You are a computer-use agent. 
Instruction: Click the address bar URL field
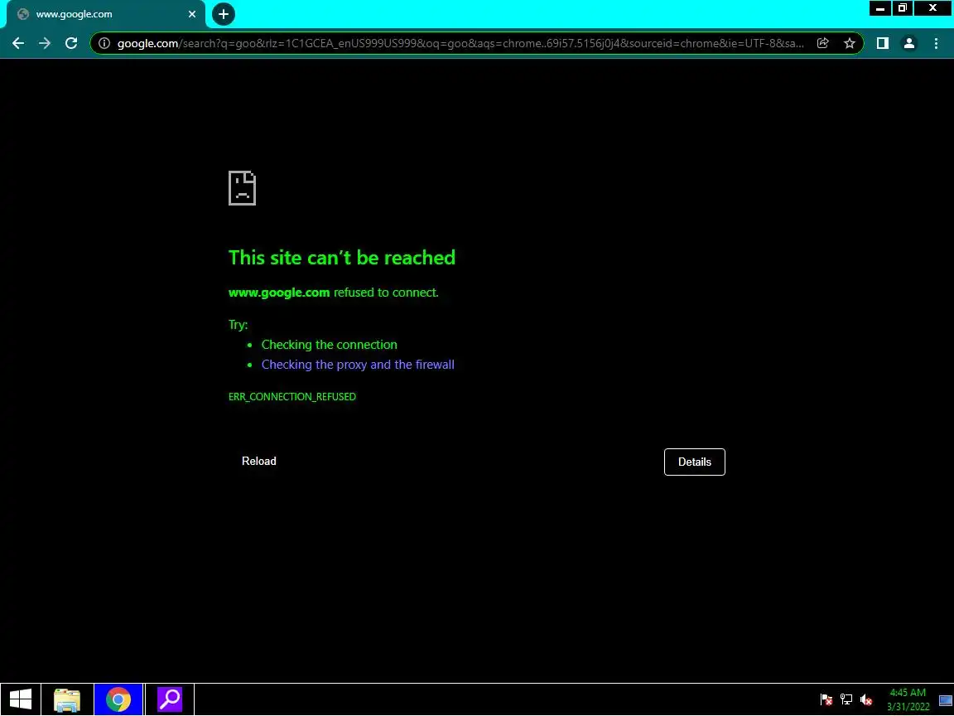tap(460, 43)
